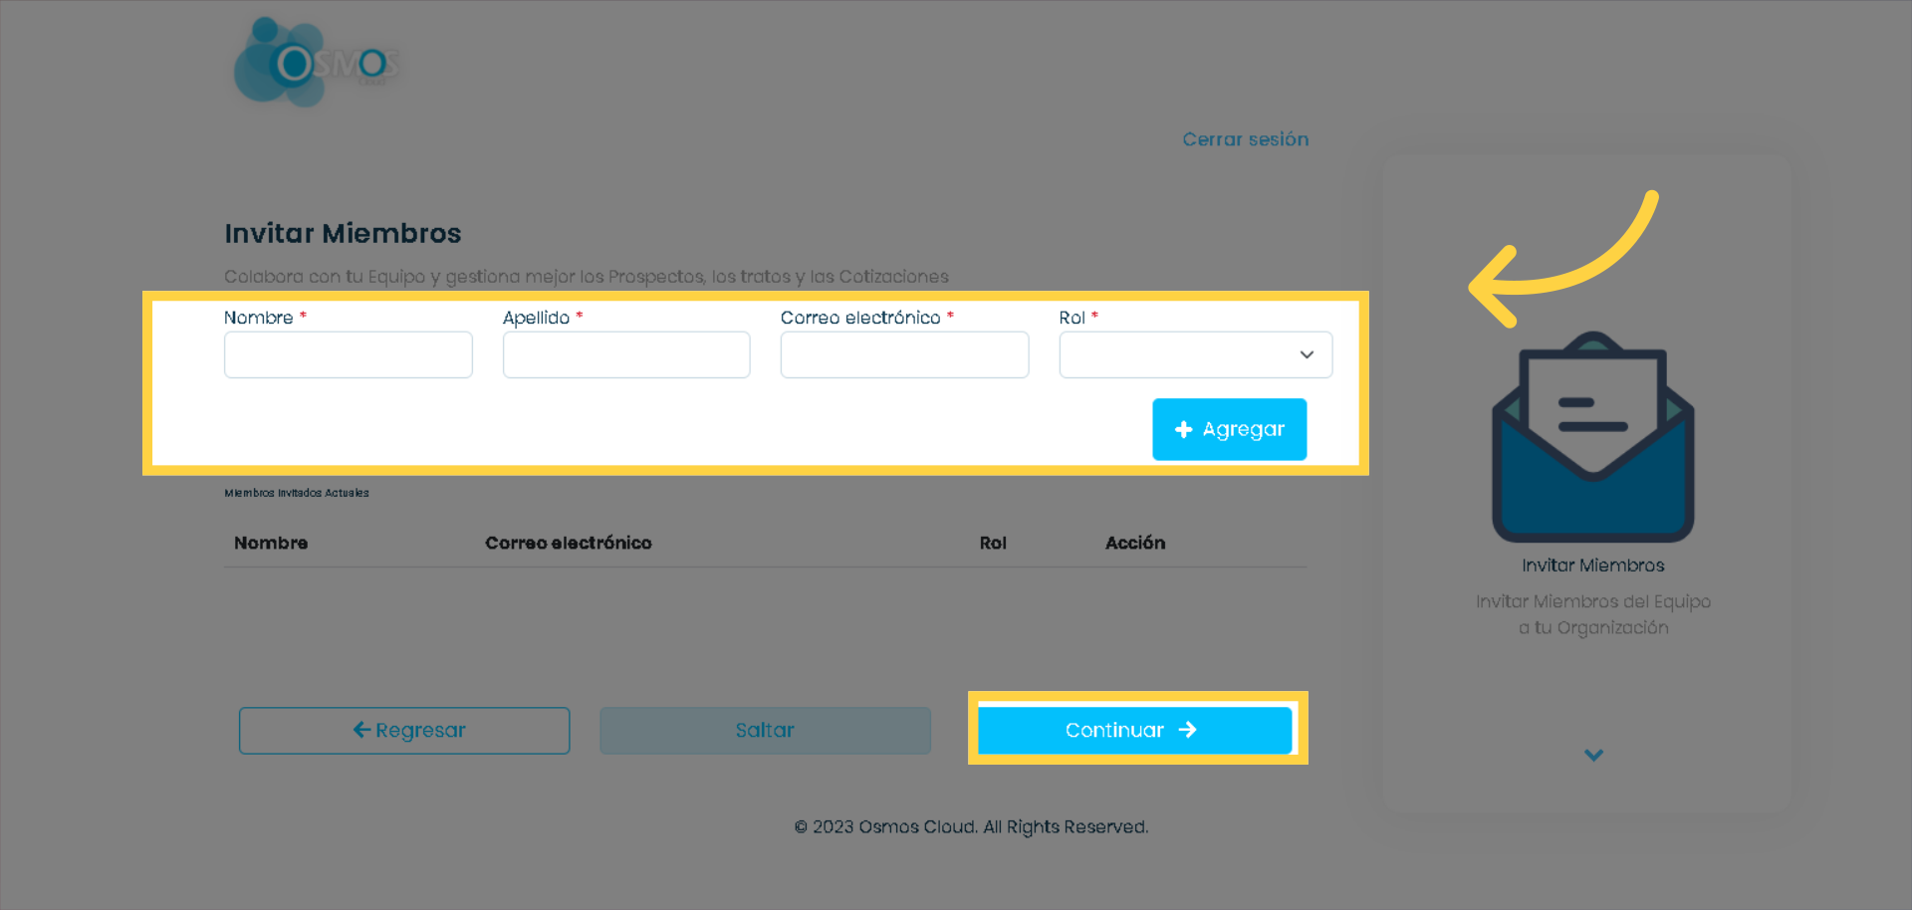Click the Nombre table column header
The width and height of the screenshot is (1912, 910).
tap(271, 543)
